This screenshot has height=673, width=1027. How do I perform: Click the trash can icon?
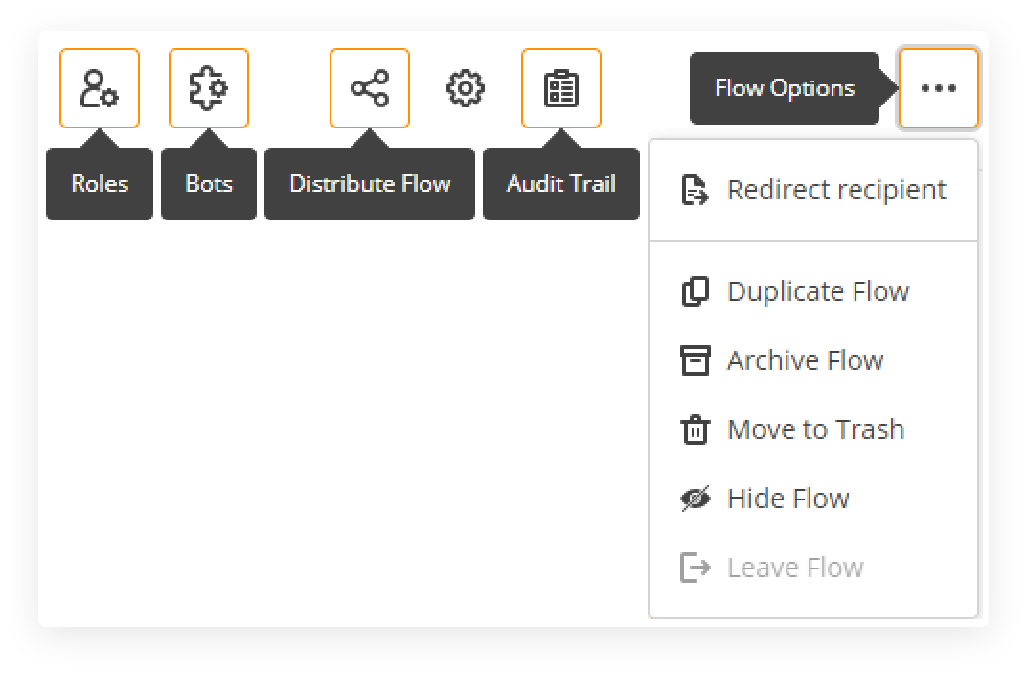point(695,429)
